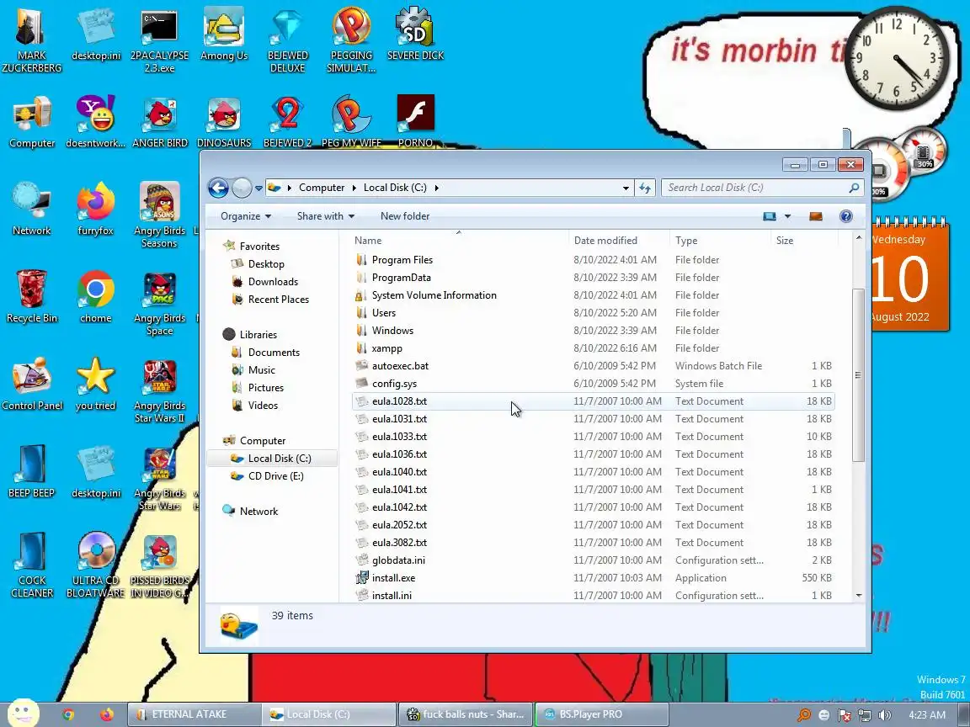Switch to BS.Player PRO taskbar window

[601, 714]
